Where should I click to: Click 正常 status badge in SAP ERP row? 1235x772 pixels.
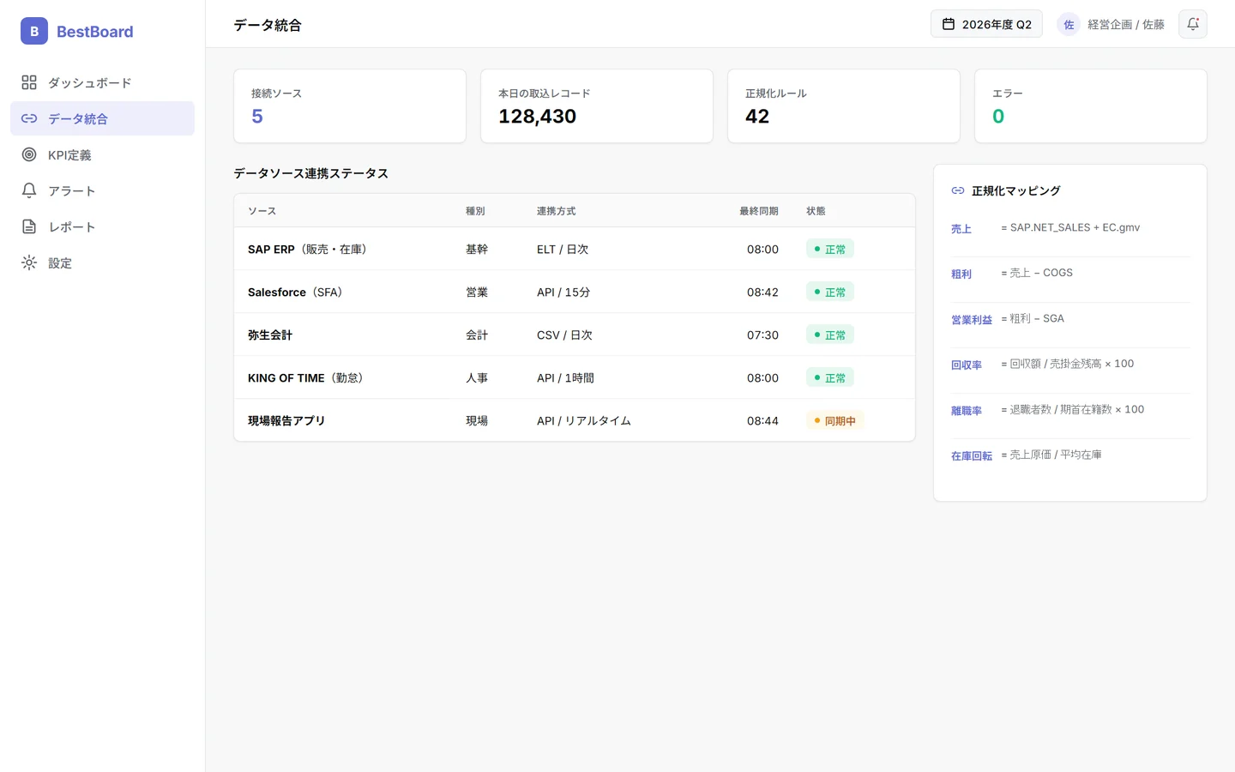830,249
